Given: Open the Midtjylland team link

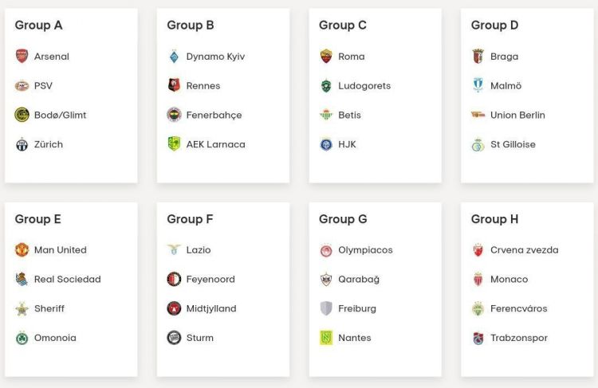Looking at the screenshot, I should pos(211,308).
